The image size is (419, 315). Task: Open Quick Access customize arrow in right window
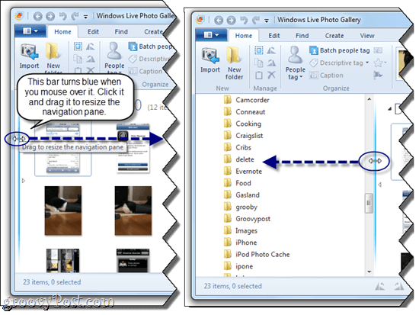click(x=267, y=21)
